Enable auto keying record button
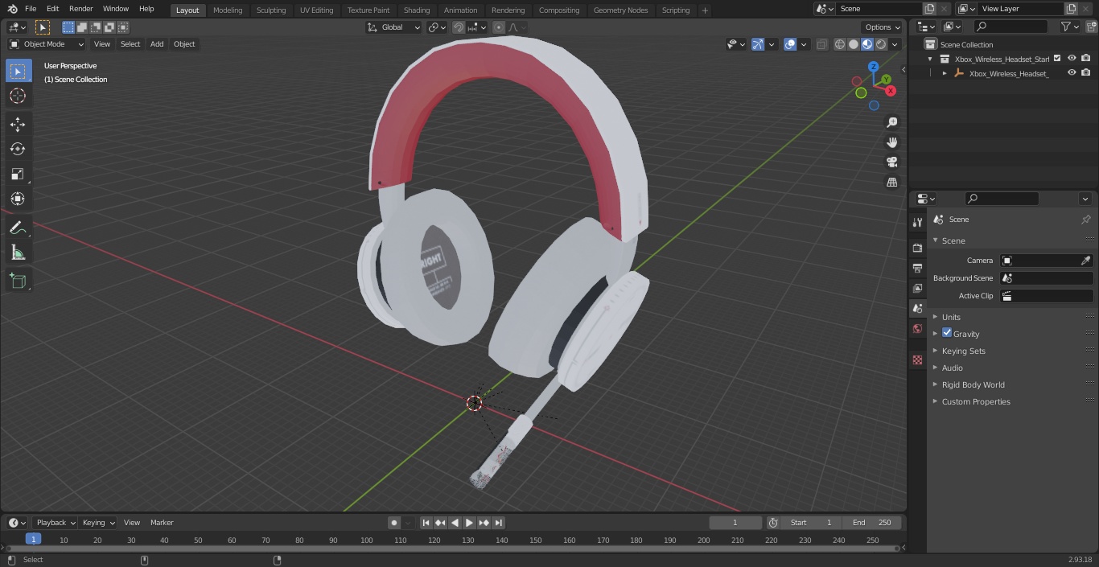 (x=394, y=523)
